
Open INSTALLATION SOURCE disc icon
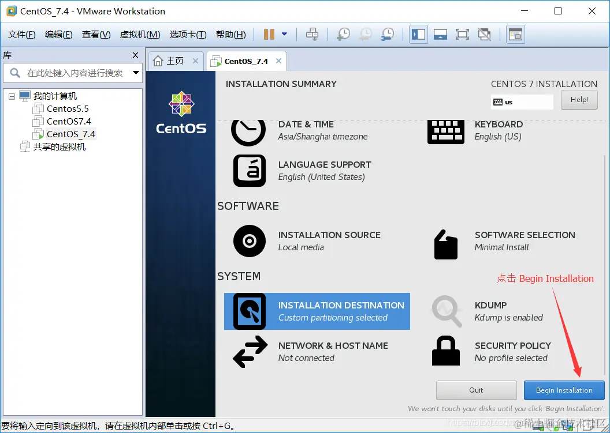[250, 241]
